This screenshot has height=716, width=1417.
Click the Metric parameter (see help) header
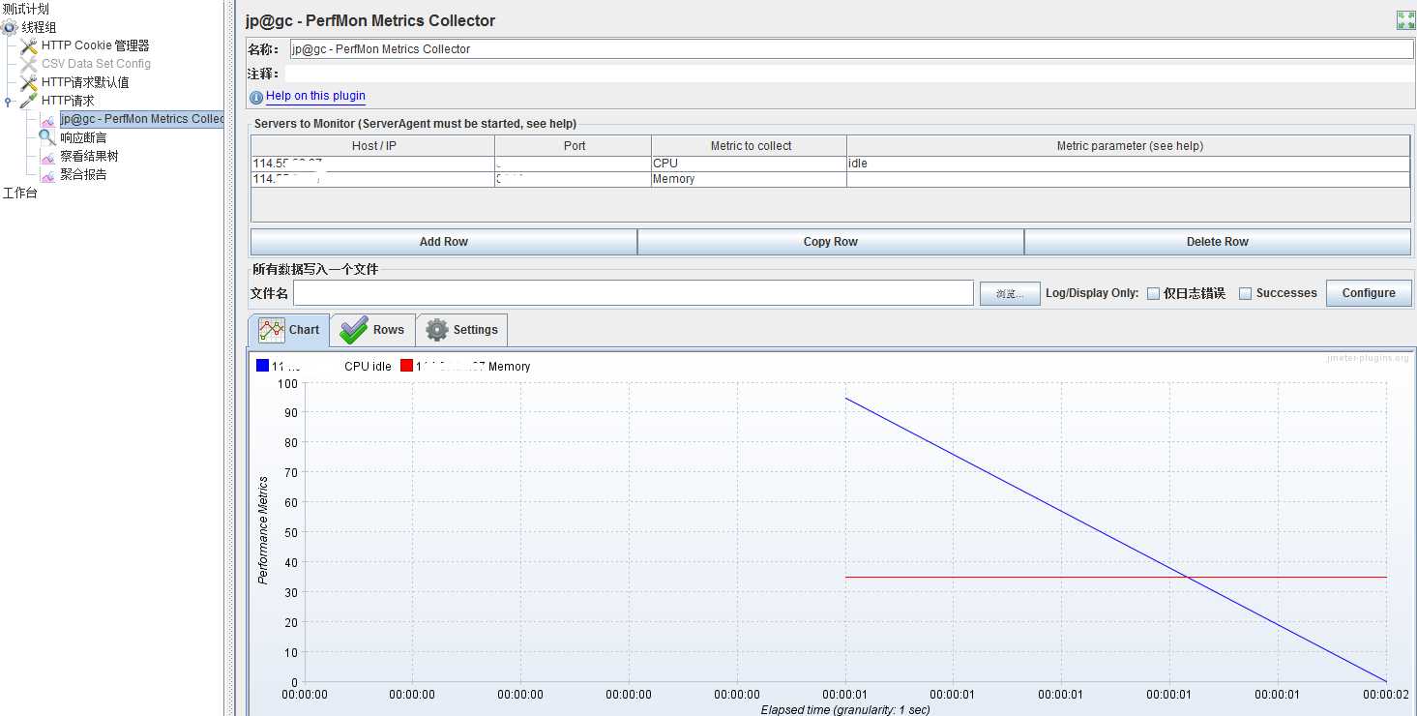tap(1129, 146)
